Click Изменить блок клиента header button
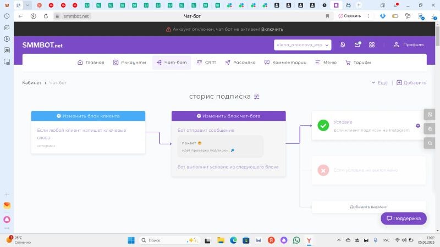The width and height of the screenshot is (440, 247). [88, 116]
